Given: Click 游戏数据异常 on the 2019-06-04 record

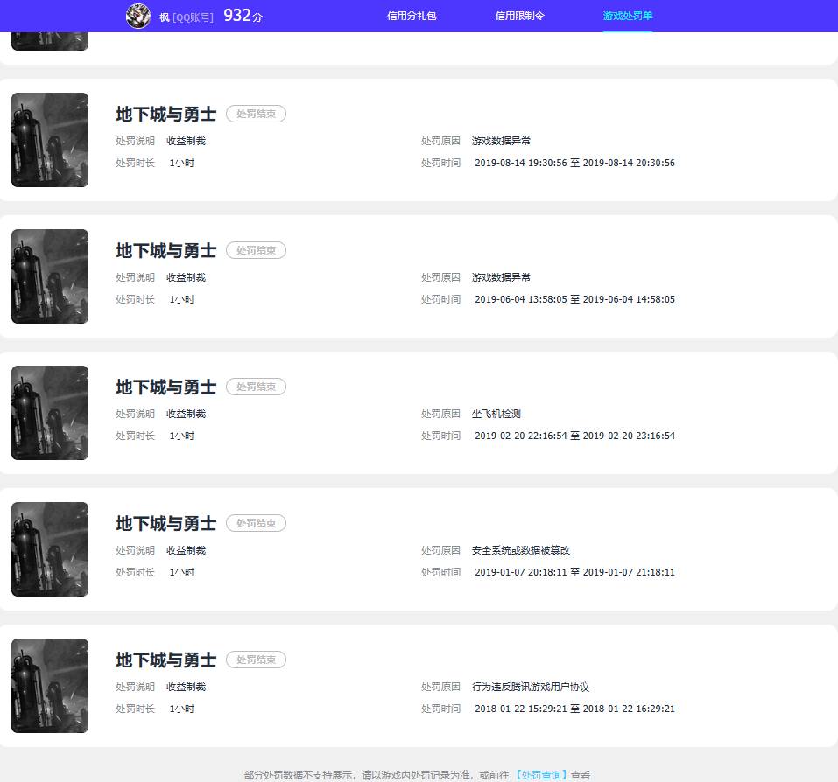Looking at the screenshot, I should tap(501, 277).
